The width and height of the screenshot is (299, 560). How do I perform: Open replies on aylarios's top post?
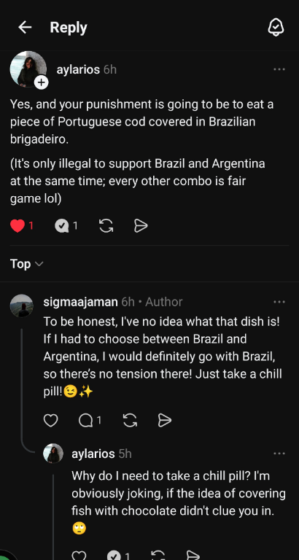click(62, 226)
